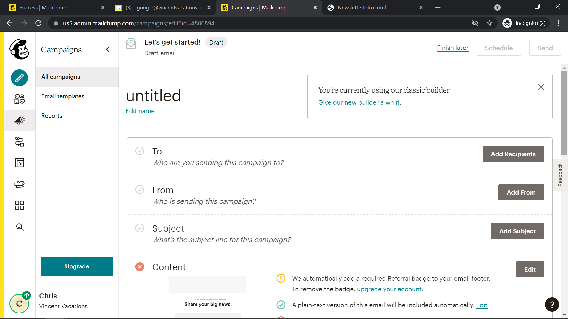Click the Draft status badge

coord(216,42)
